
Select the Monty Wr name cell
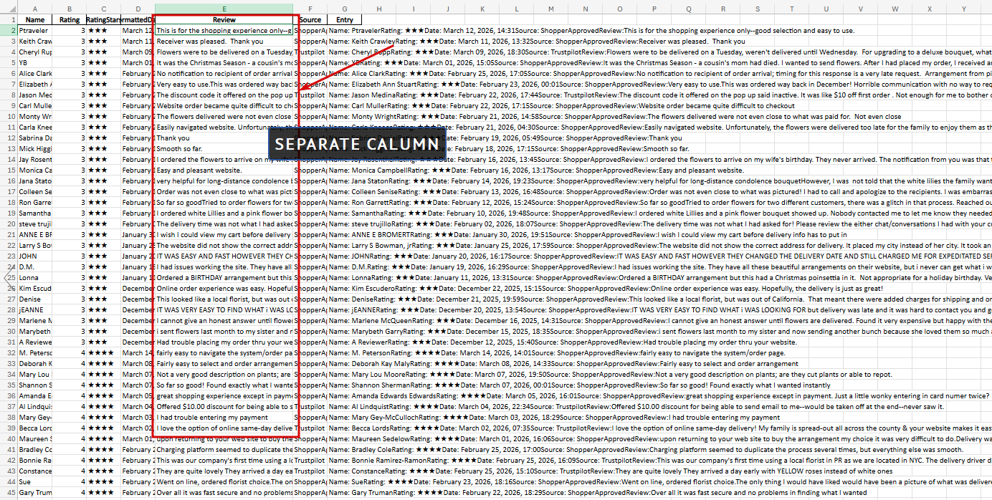tap(34, 116)
